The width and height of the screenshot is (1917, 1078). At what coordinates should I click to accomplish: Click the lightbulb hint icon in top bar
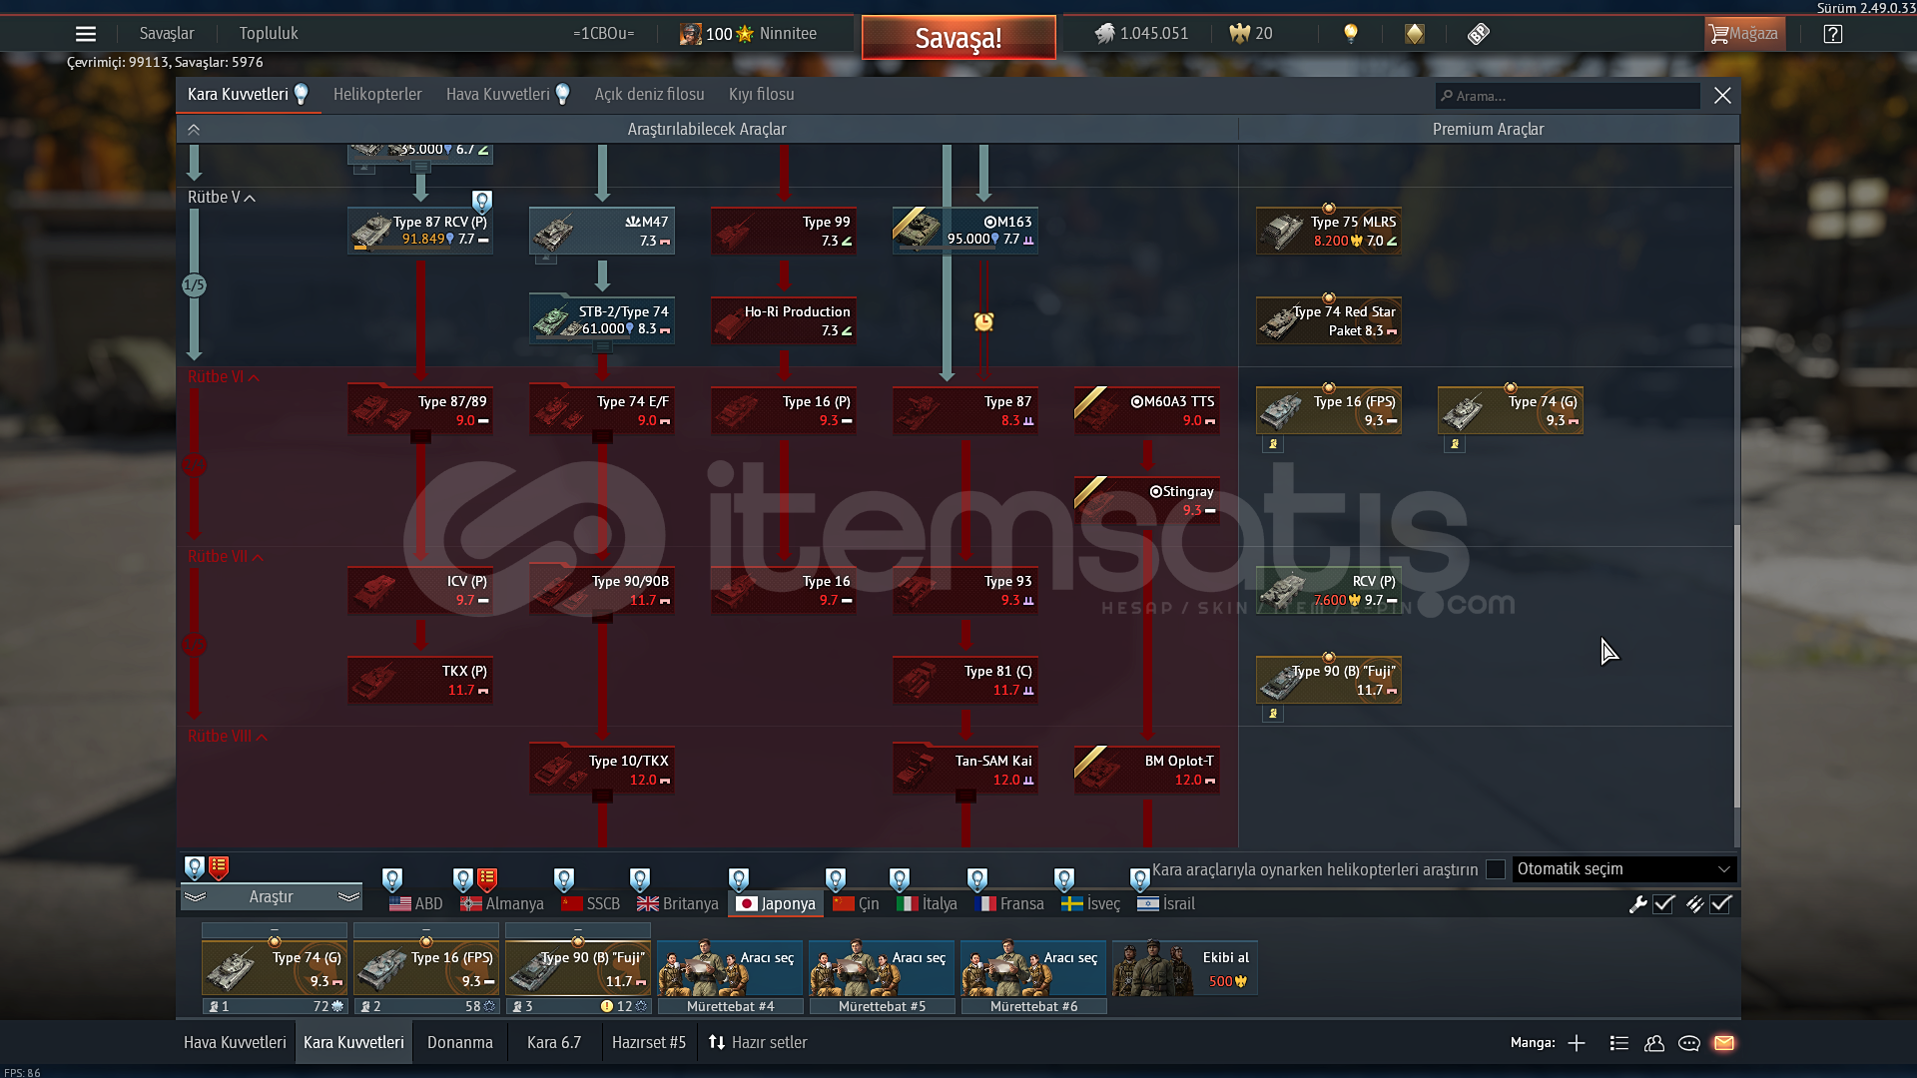pos(1350,33)
